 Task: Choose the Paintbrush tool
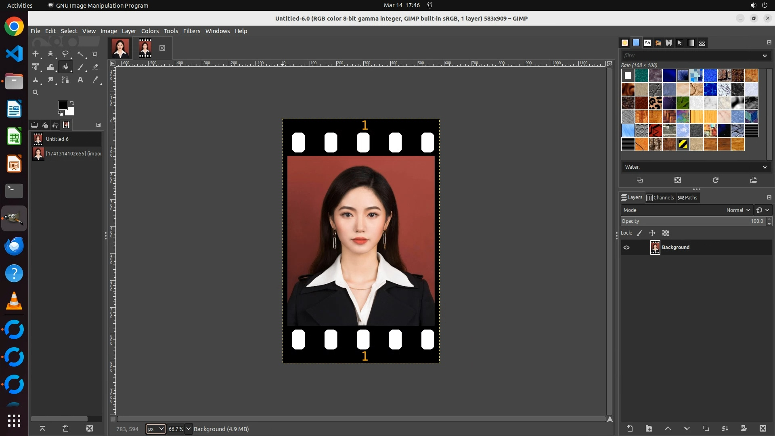pos(80,67)
